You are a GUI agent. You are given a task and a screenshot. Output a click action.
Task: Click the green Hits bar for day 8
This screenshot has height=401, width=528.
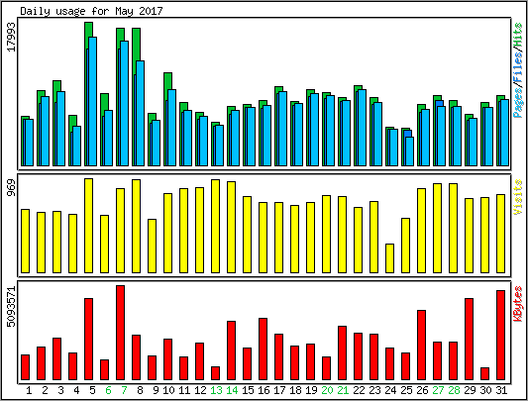(136, 44)
